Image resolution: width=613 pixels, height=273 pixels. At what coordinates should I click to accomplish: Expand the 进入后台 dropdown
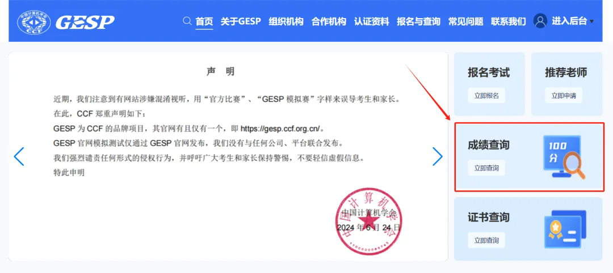tap(573, 21)
